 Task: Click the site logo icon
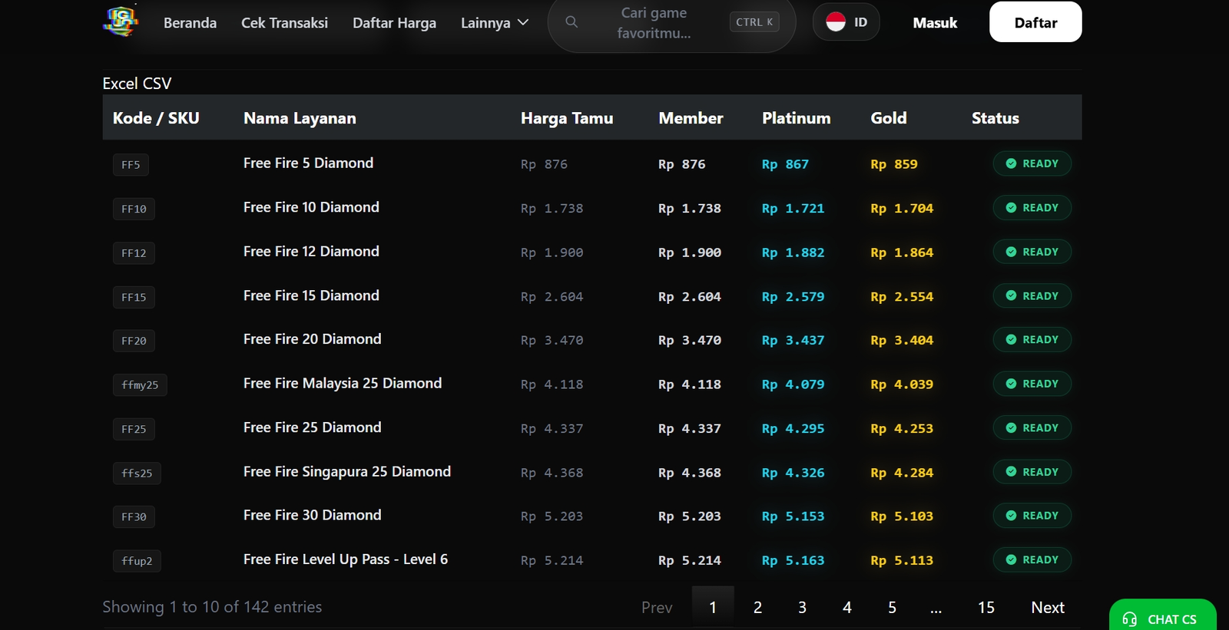click(121, 21)
